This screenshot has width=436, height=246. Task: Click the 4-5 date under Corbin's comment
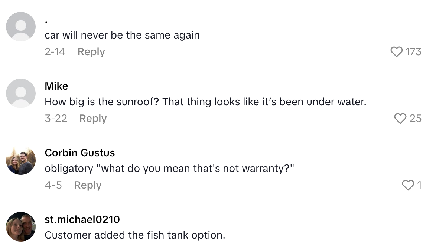click(53, 185)
